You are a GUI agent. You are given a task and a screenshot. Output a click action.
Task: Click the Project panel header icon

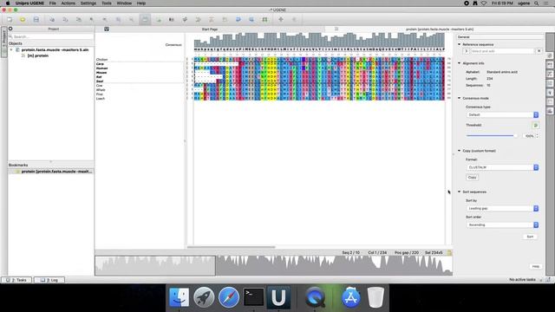[10, 29]
